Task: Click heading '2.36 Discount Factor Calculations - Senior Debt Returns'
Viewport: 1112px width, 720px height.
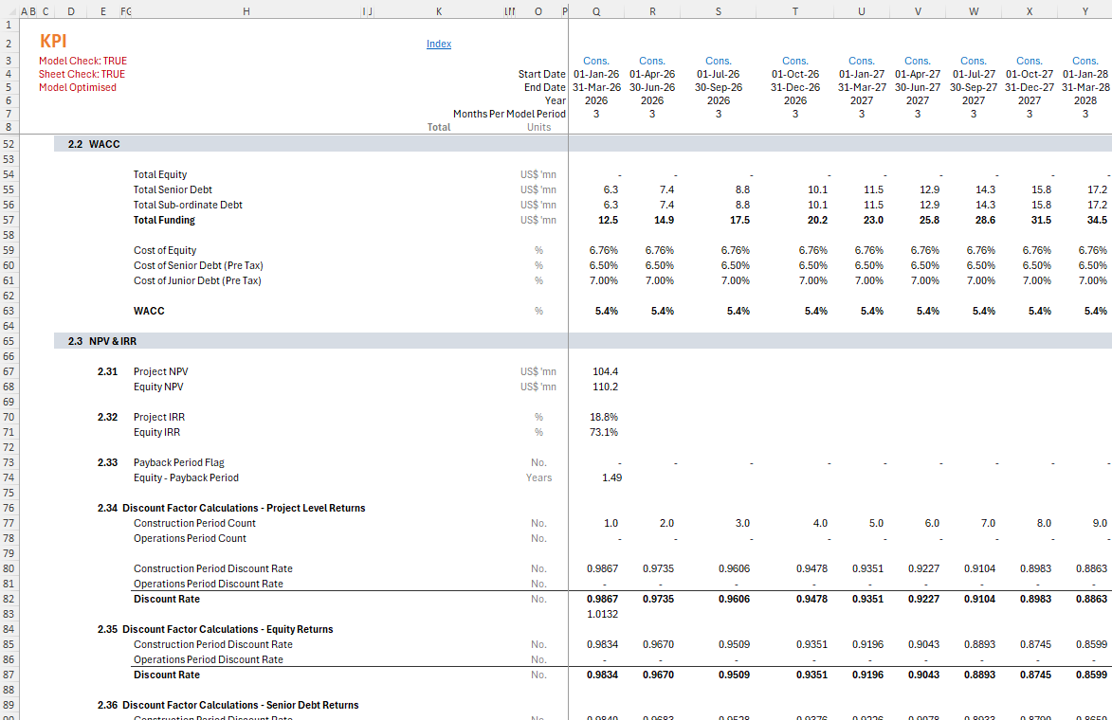Action: tap(228, 705)
